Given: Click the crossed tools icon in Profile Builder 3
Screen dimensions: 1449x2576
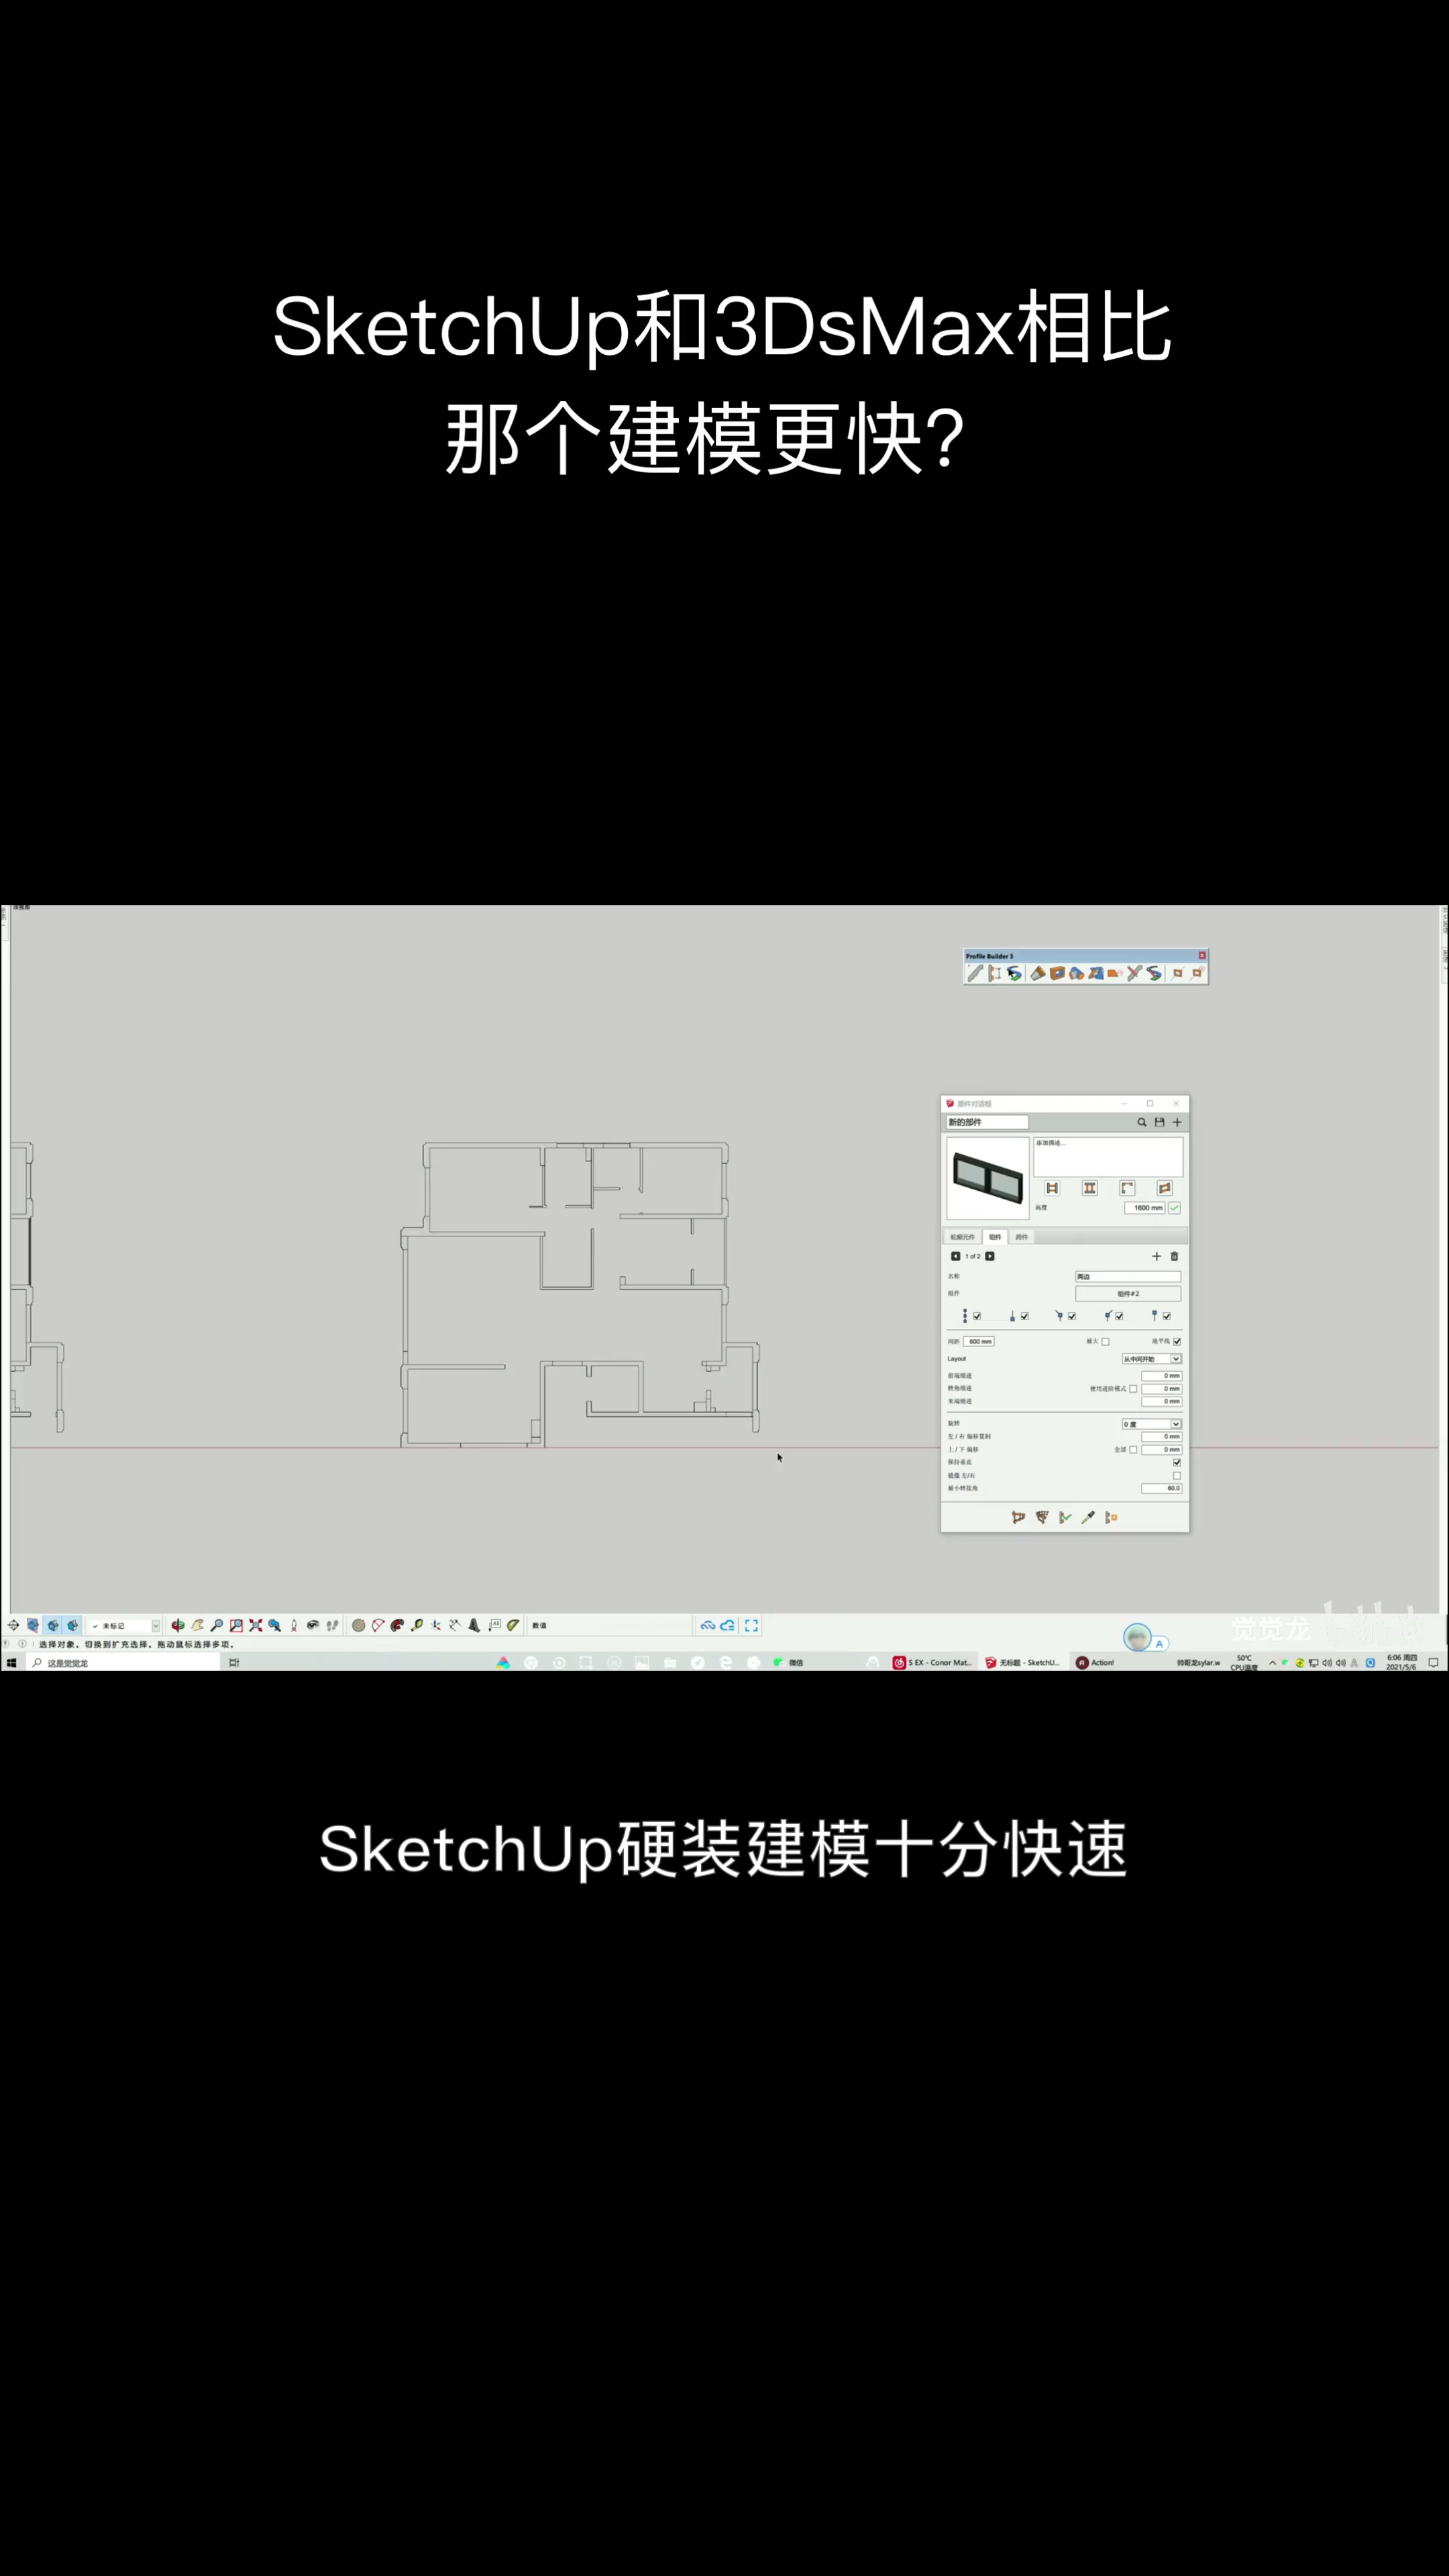Looking at the screenshot, I should tap(1134, 973).
